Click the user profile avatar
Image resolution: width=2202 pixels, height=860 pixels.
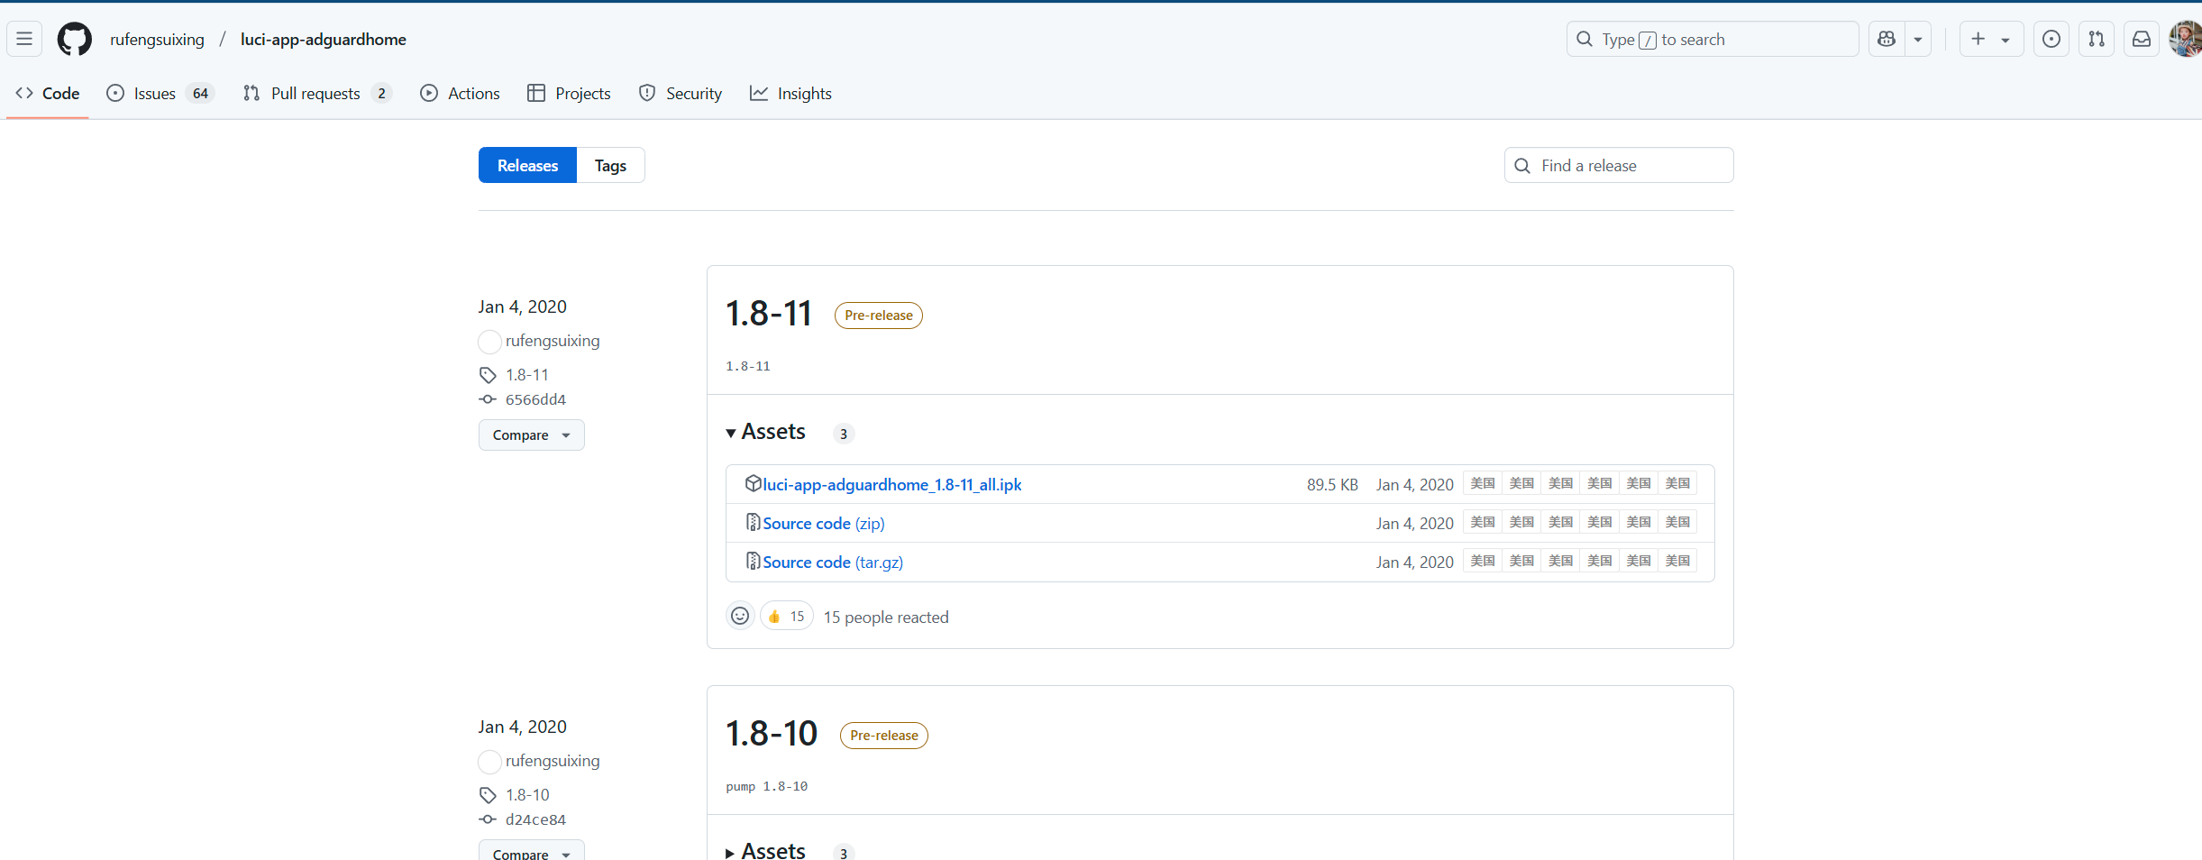[2185, 39]
